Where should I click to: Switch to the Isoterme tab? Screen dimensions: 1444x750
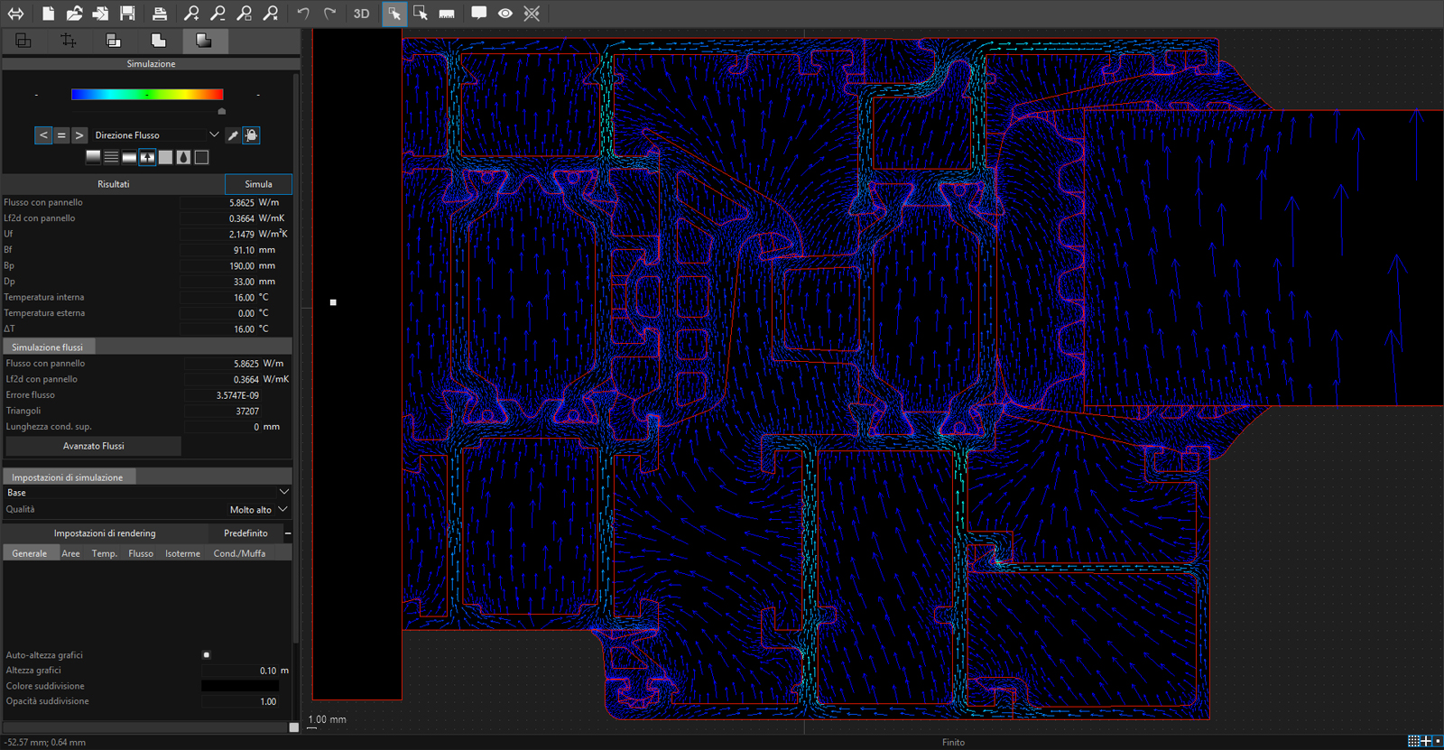point(182,553)
